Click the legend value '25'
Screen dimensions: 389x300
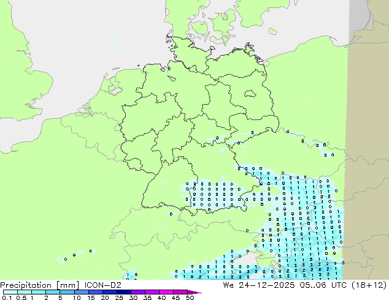[x=119, y=298]
